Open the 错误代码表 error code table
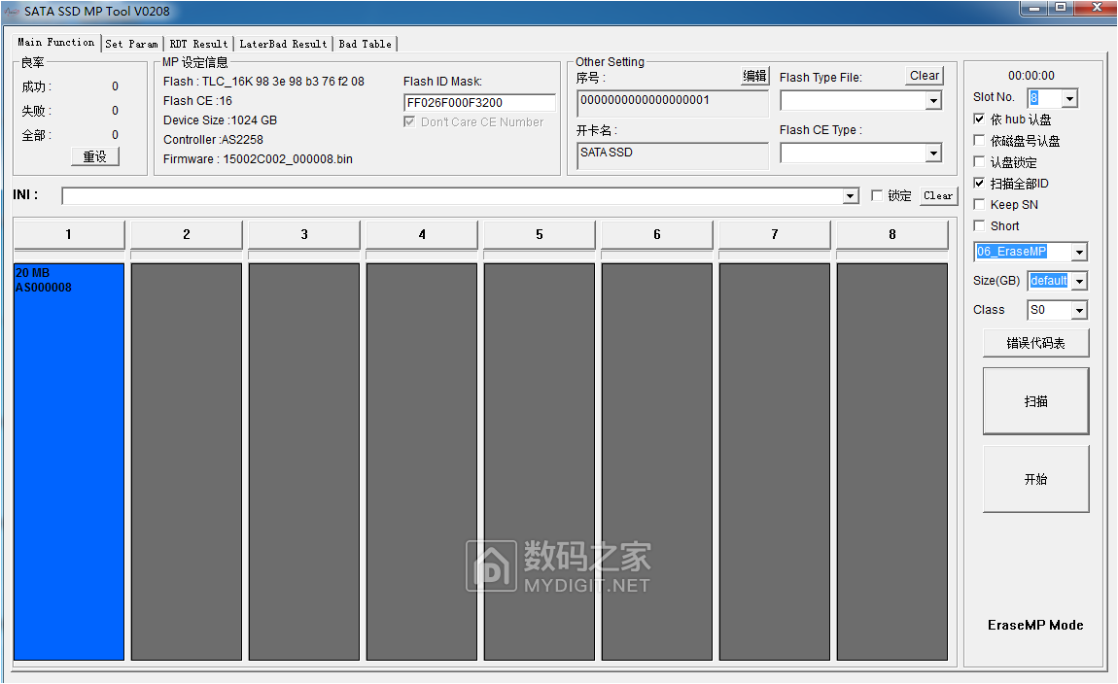1118x684 pixels. 1035,343
